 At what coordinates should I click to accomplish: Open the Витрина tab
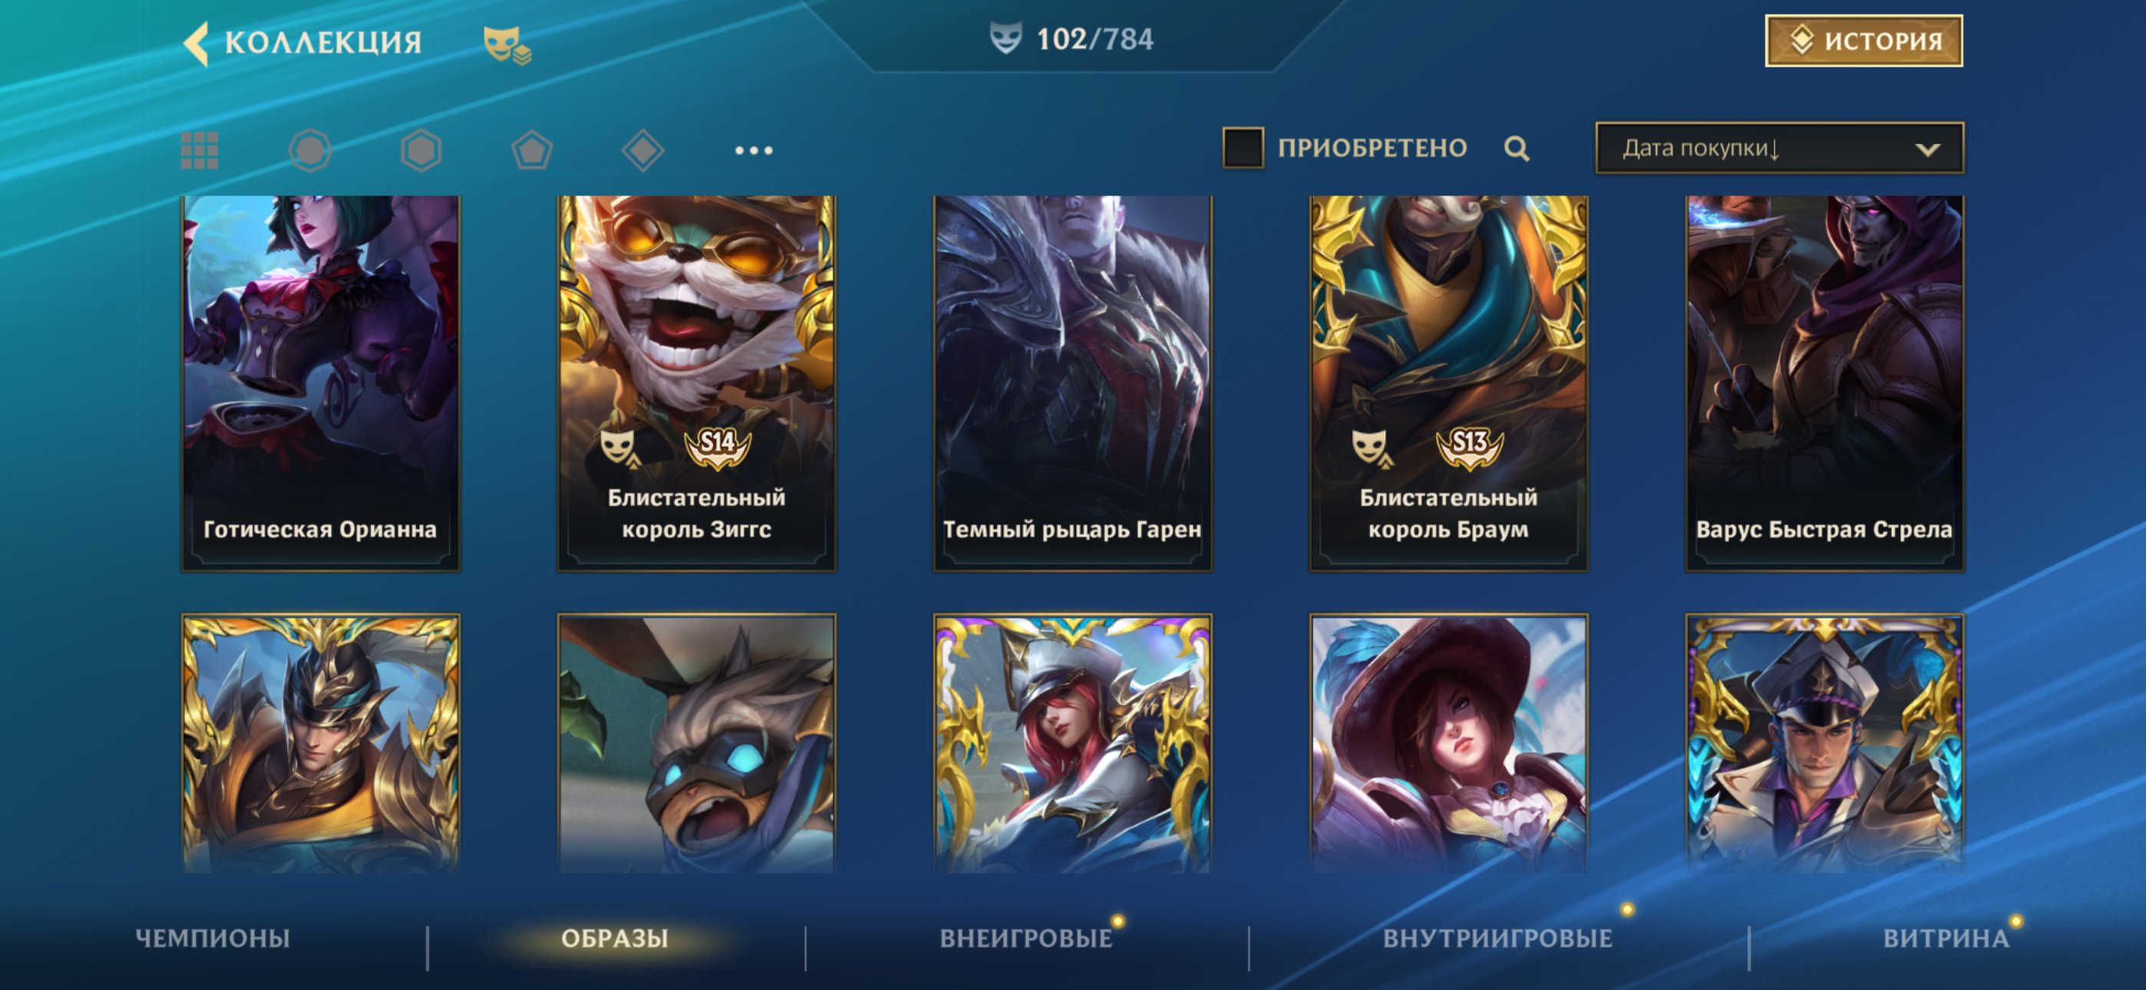[1946, 939]
